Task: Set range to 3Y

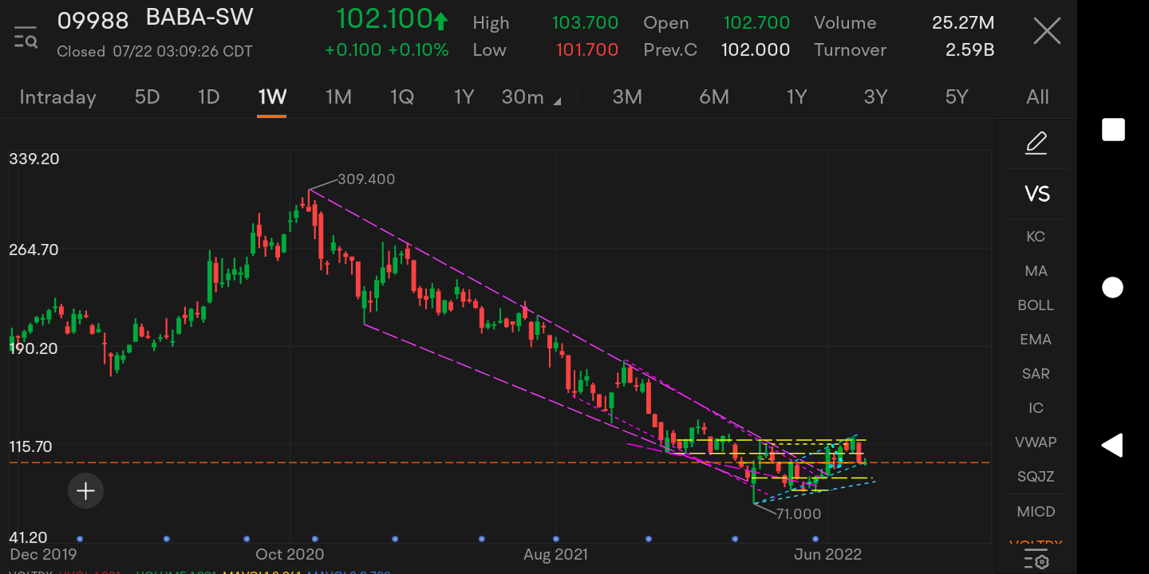Action: coord(875,97)
